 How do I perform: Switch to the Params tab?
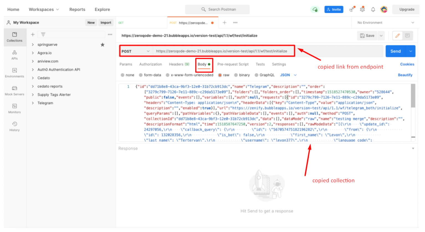pos(126,64)
